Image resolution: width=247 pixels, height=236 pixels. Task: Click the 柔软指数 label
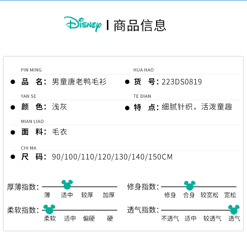pyautogui.click(x=23, y=210)
